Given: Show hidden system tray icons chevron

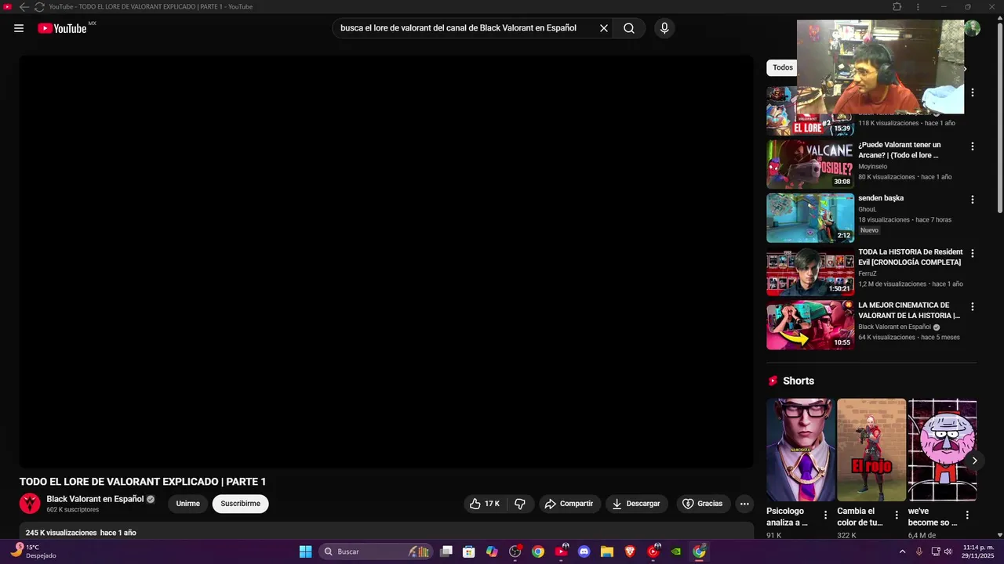Looking at the screenshot, I should click(x=902, y=551).
